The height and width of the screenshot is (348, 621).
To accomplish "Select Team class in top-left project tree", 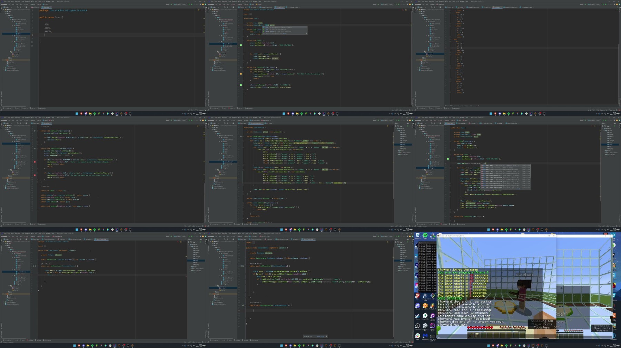I will coord(19,34).
